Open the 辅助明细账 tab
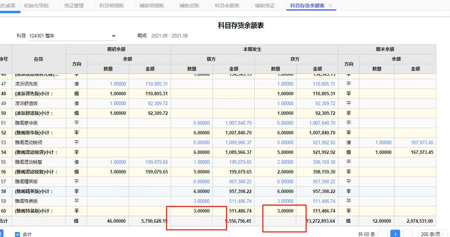 pos(152,6)
